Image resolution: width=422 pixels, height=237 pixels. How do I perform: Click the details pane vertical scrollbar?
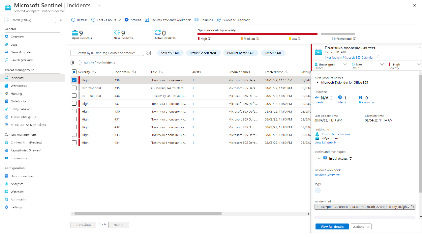point(420,133)
